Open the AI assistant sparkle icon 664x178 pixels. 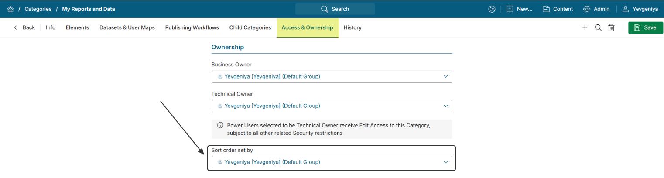pyautogui.click(x=492, y=9)
